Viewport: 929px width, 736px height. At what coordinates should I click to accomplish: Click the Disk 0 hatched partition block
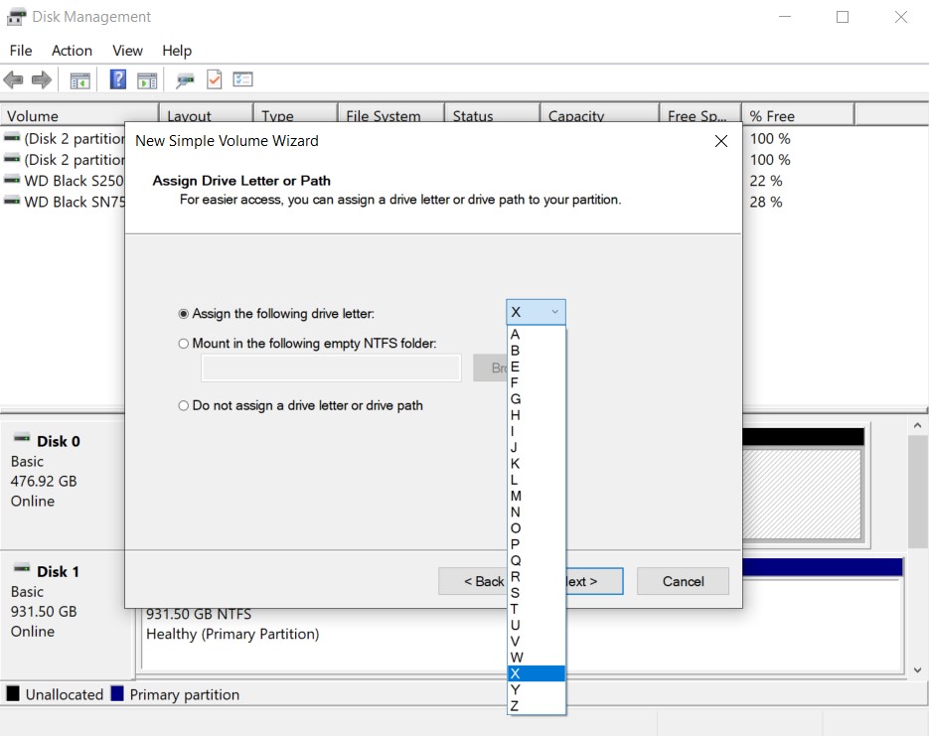click(x=802, y=495)
